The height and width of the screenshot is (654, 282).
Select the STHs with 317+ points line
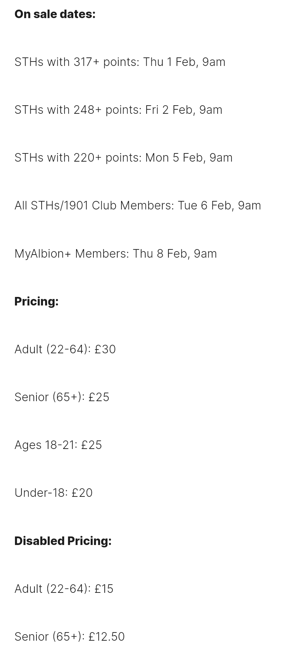(120, 62)
